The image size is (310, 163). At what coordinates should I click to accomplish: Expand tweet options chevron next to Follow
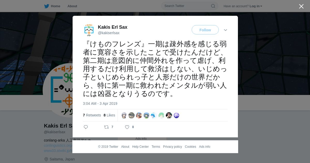point(226,30)
